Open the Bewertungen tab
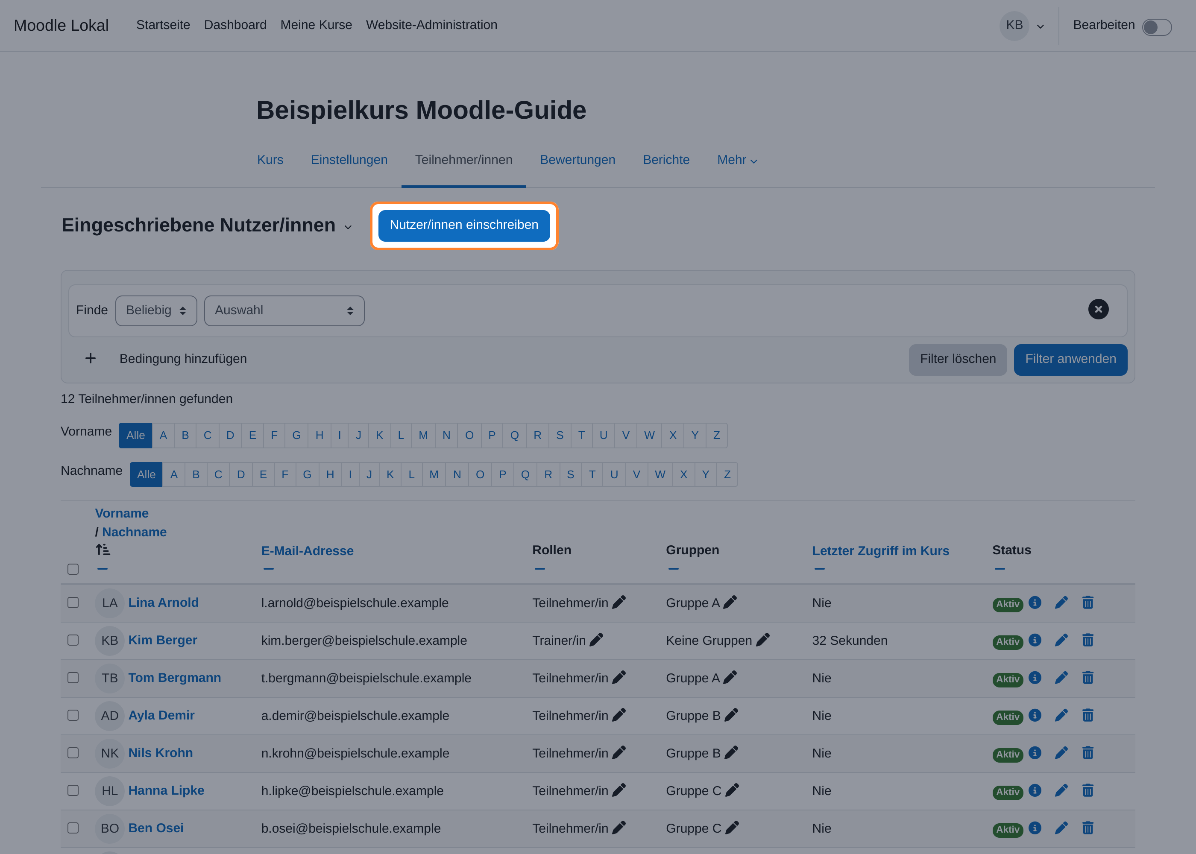Screen dimensions: 1196x854 (577, 160)
